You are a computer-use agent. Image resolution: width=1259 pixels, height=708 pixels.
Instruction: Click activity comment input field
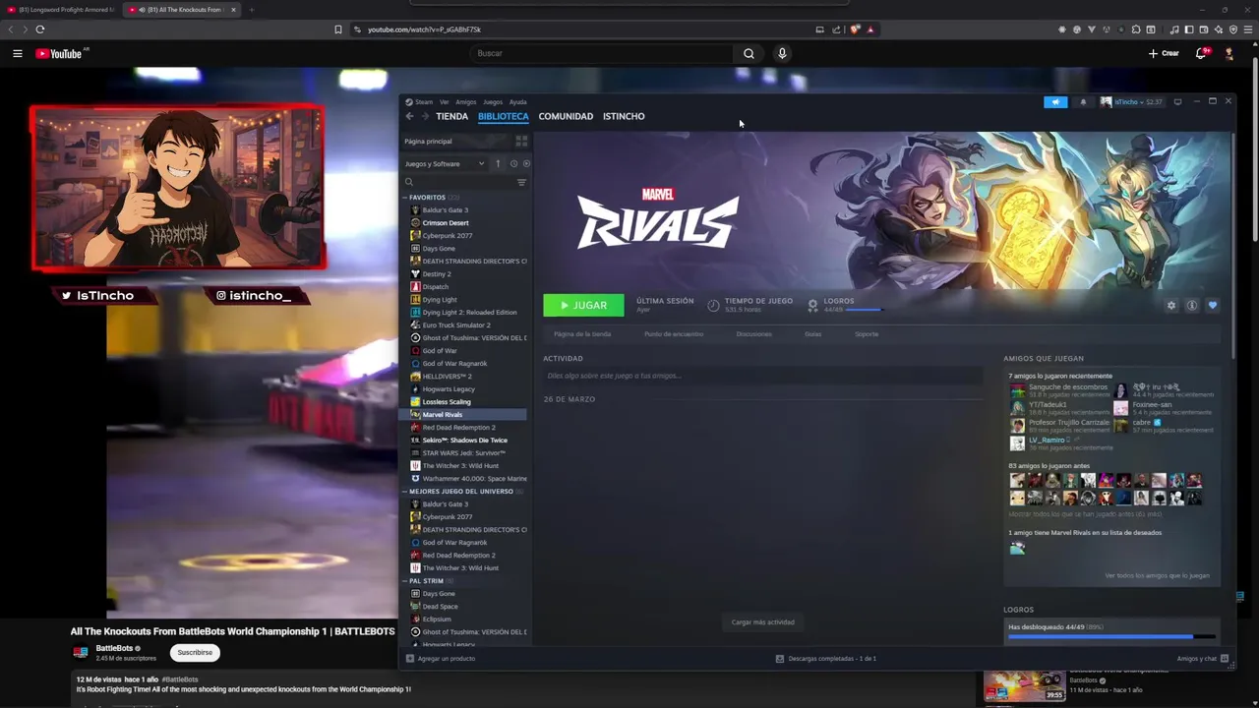762,376
